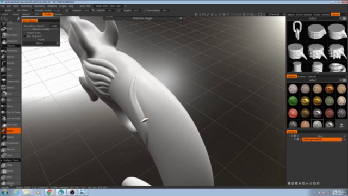Viewport: 348px width, 196px height.
Task: Select the Axial tool
Action: click(x=10, y=29)
